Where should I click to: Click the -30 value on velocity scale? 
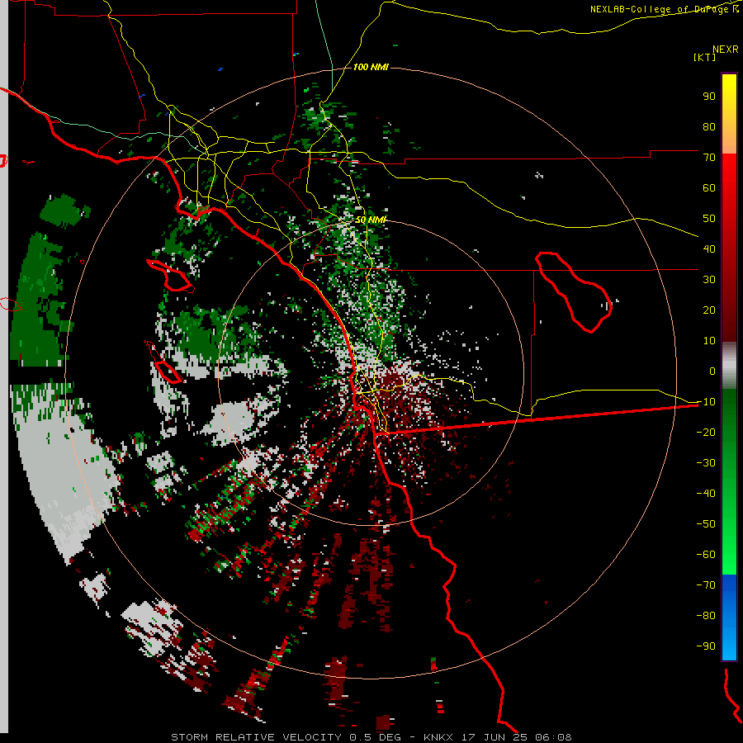point(706,463)
